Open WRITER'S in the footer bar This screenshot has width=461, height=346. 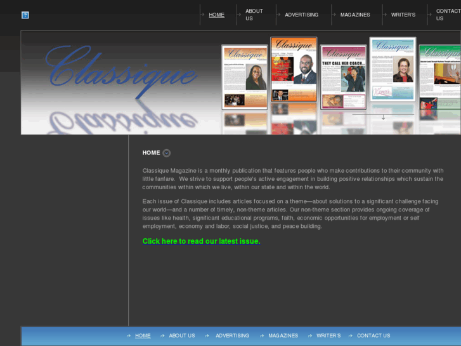(x=328, y=336)
